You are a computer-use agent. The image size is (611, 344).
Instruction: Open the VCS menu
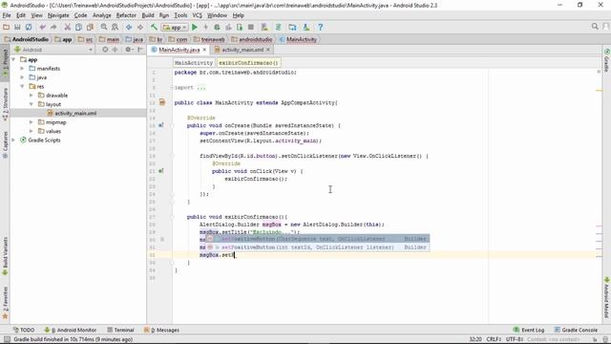point(198,15)
